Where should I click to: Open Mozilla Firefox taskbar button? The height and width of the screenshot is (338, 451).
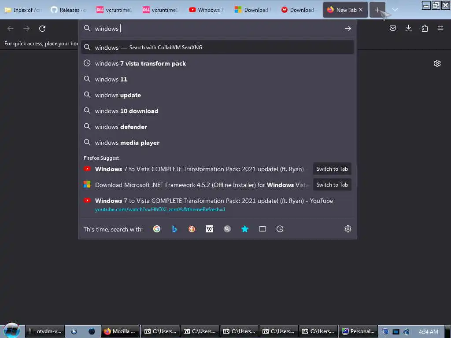tap(120, 331)
